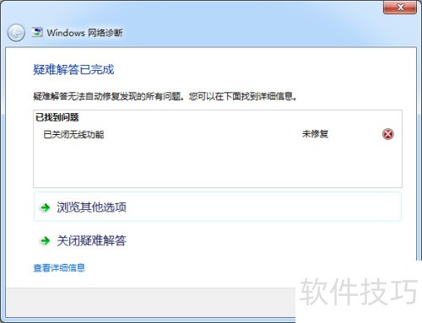Choose 关闭疑难解答

tap(91, 240)
